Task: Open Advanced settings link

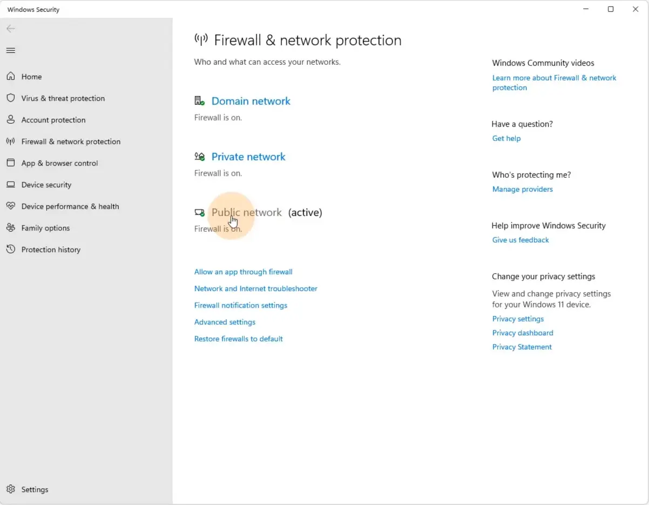Action: coord(225,322)
